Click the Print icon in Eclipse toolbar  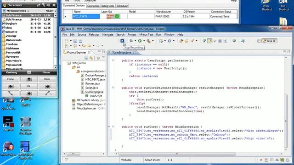coord(80,41)
